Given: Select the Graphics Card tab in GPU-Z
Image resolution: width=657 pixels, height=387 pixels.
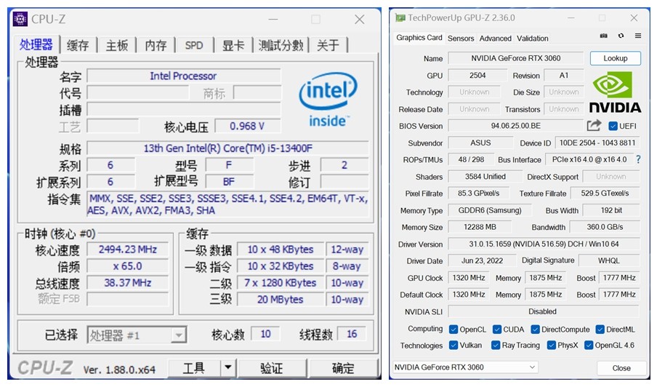Looking at the screenshot, I should click(419, 37).
